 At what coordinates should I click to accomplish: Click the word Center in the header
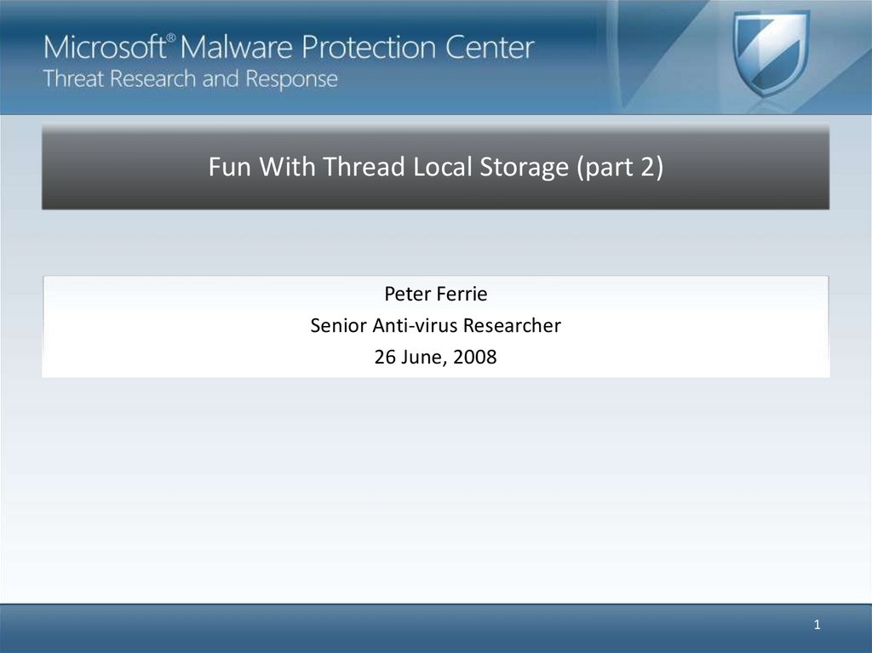490,48
